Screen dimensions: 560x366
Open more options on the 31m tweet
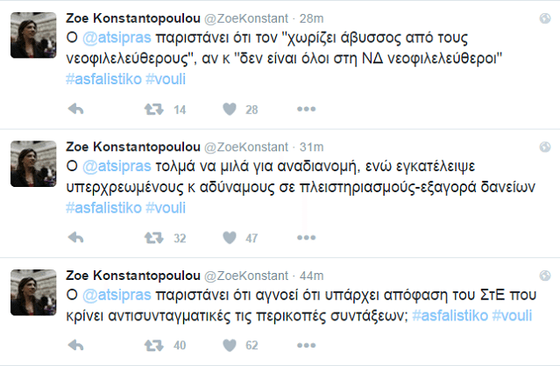click(x=305, y=237)
